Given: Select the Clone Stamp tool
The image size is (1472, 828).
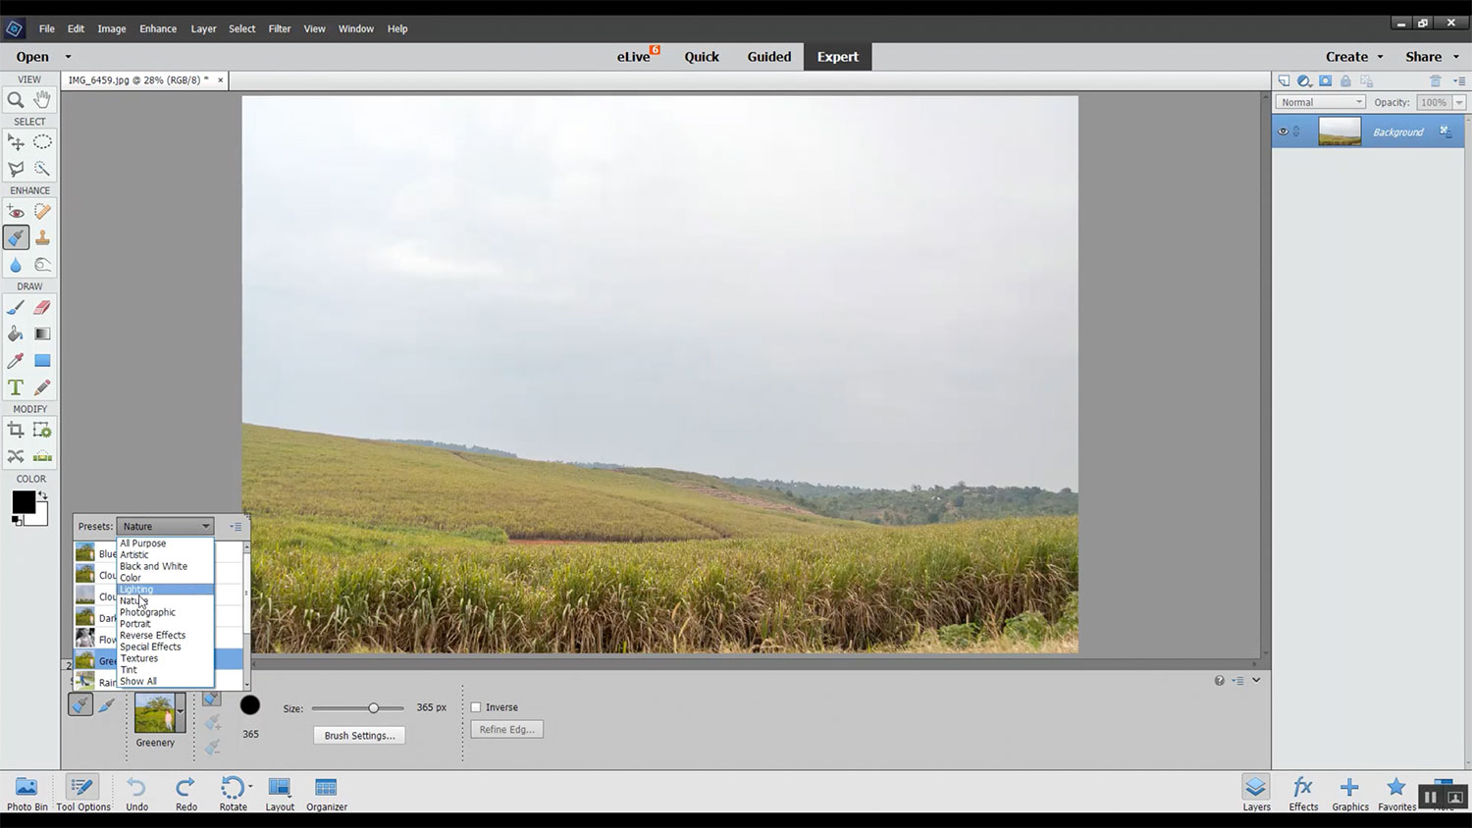Looking at the screenshot, I should tap(42, 237).
